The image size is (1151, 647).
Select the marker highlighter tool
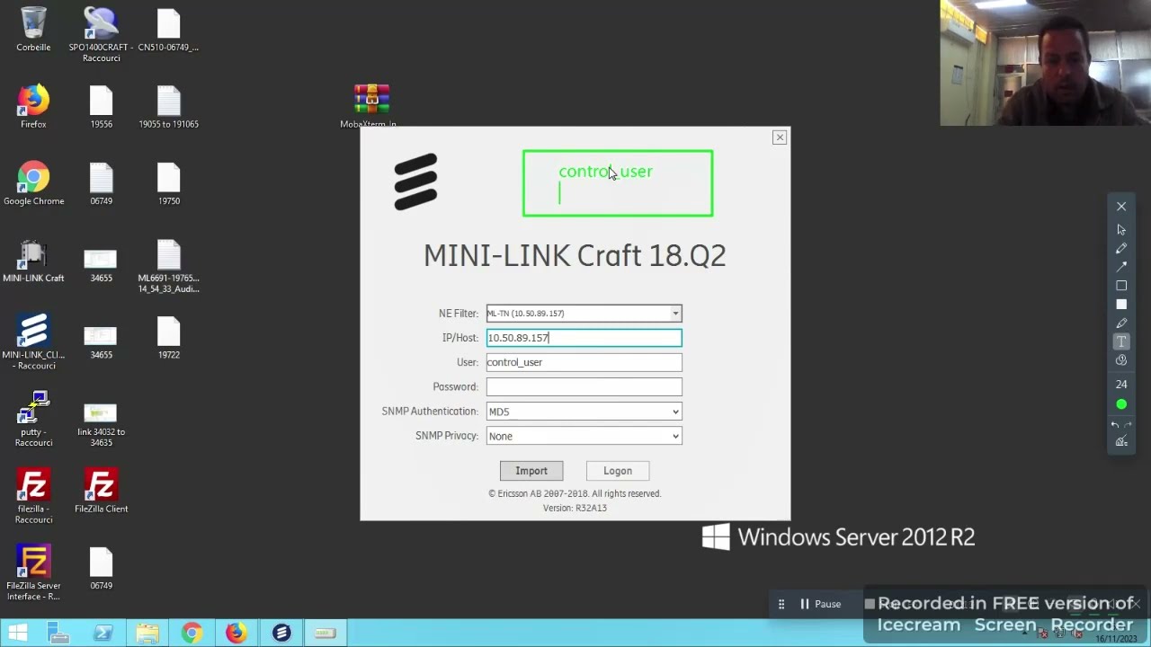click(x=1121, y=323)
